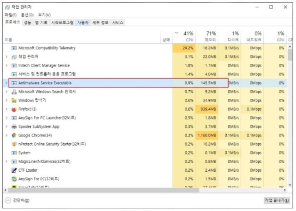This screenshot has height=211, width=296.
Task: Click the 서비스 및 컨트롤러 응용 프로그램 icon
Action: click(14, 74)
